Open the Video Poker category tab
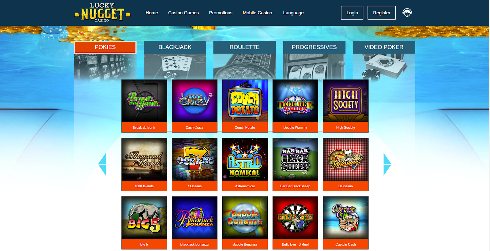The height and width of the screenshot is (251, 490). 384,47
